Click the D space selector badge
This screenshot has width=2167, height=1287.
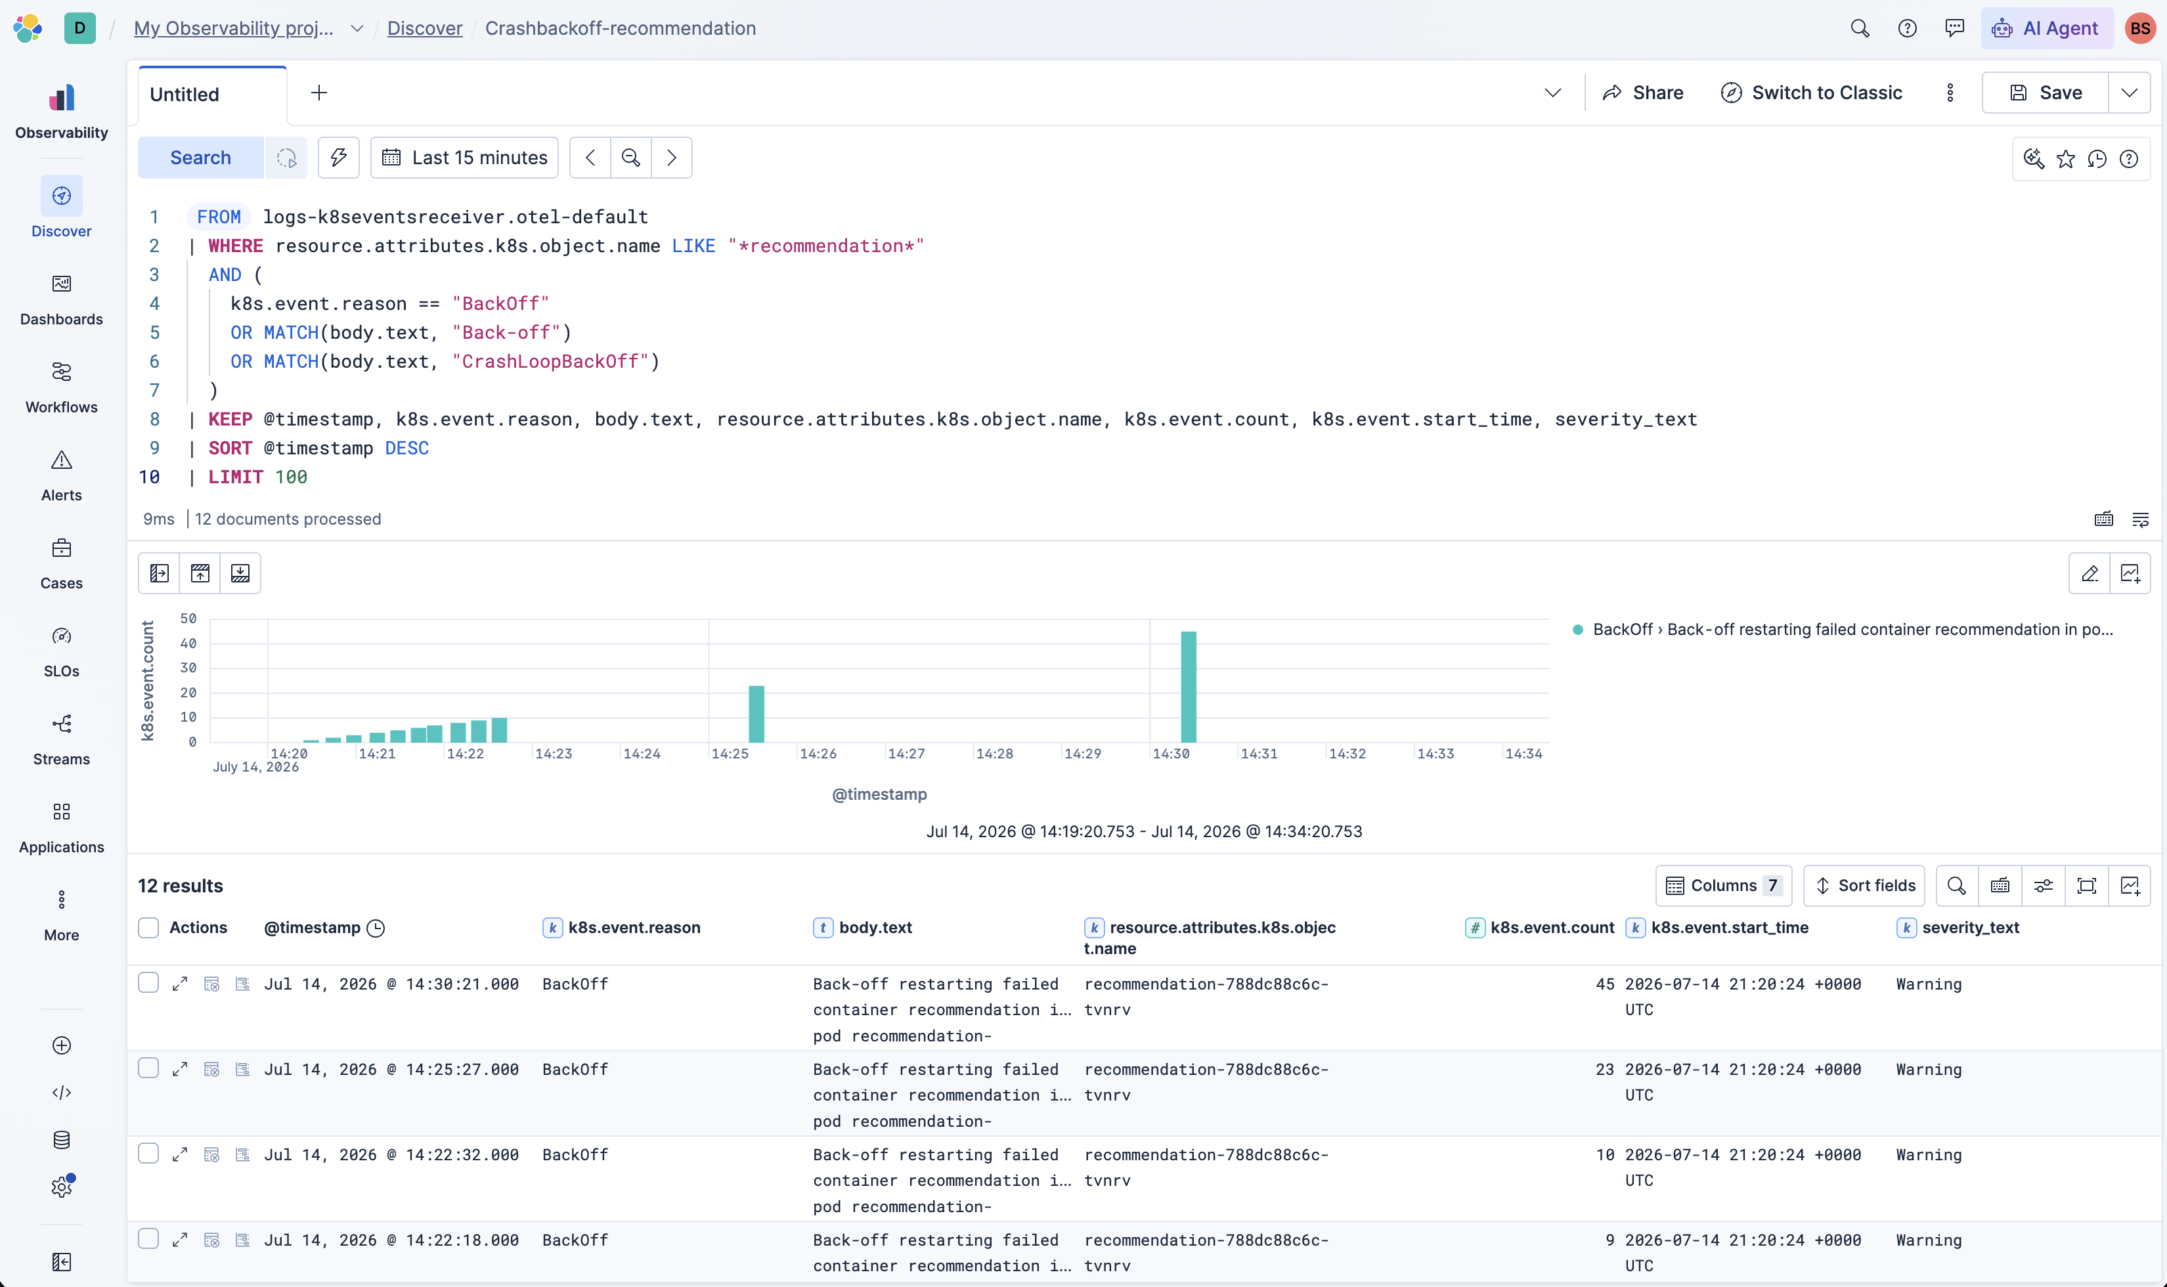point(79,28)
